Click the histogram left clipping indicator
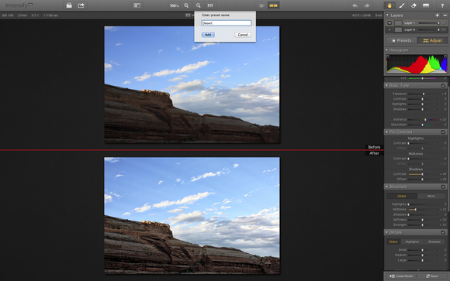450x281 pixels. (x=388, y=57)
